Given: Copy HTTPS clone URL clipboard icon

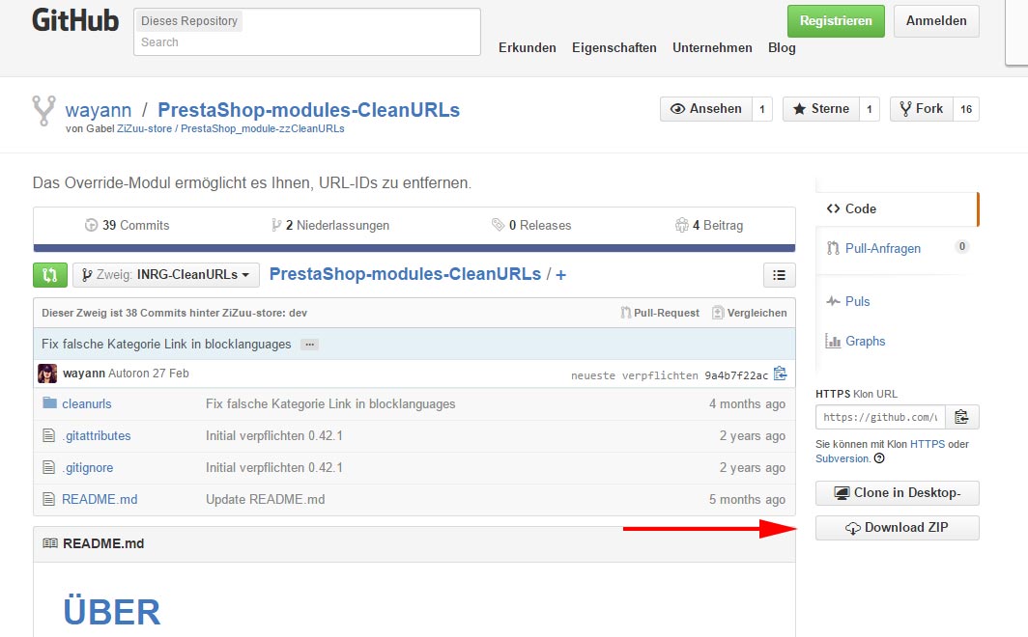Looking at the screenshot, I should coord(961,417).
